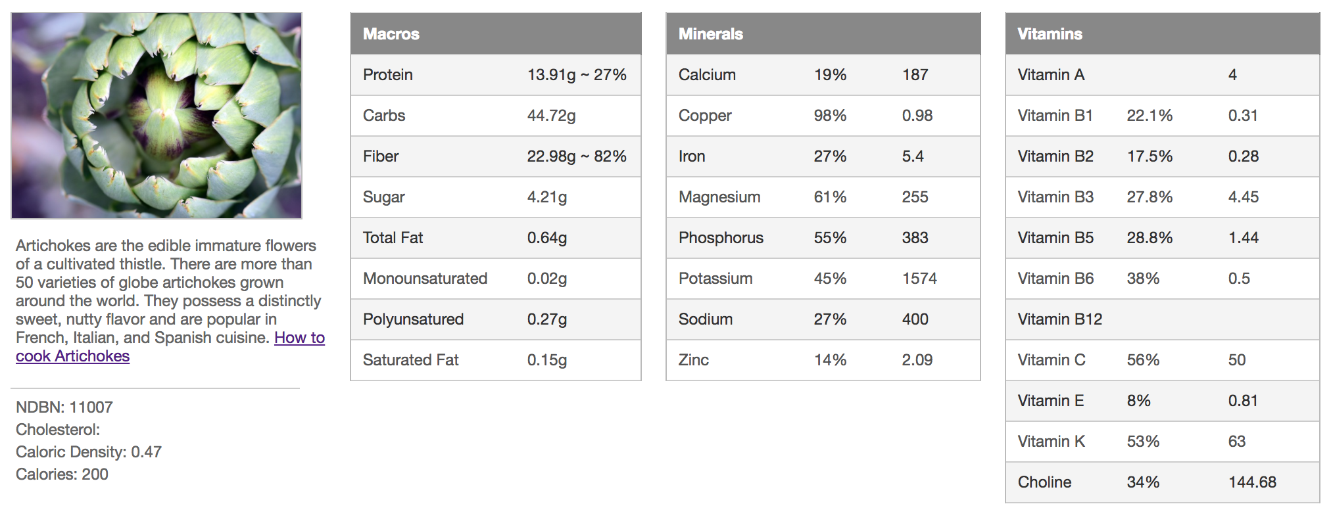The width and height of the screenshot is (1331, 527).
Task: Select the Zinc row label
Action: (694, 360)
